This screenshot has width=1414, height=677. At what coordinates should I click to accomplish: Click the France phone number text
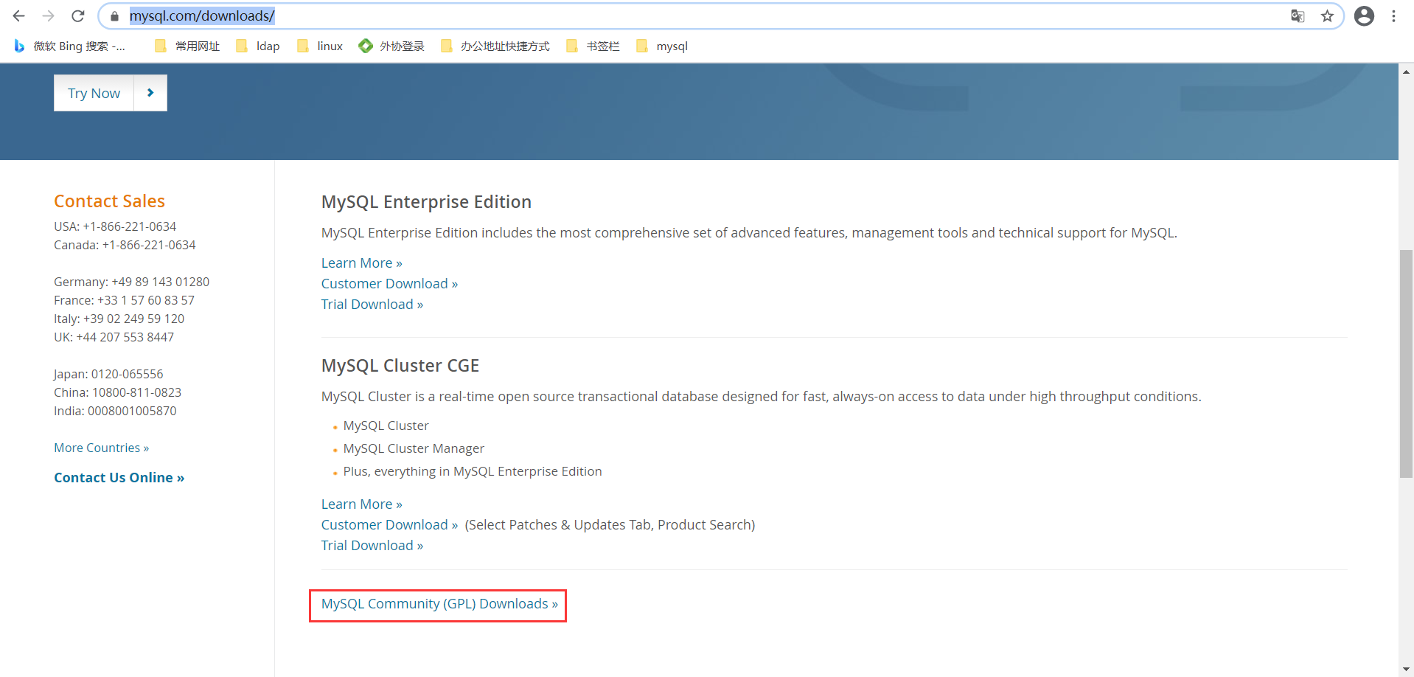(124, 300)
